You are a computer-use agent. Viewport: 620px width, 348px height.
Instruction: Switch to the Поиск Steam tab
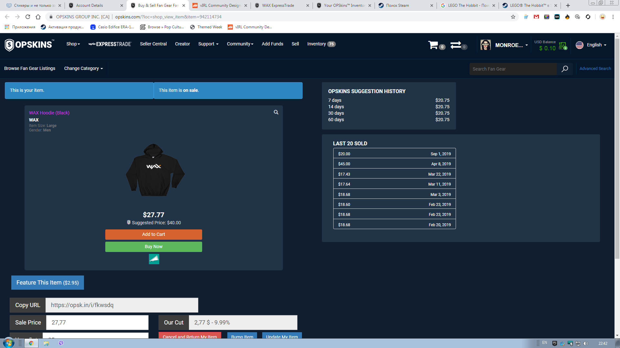point(406,5)
